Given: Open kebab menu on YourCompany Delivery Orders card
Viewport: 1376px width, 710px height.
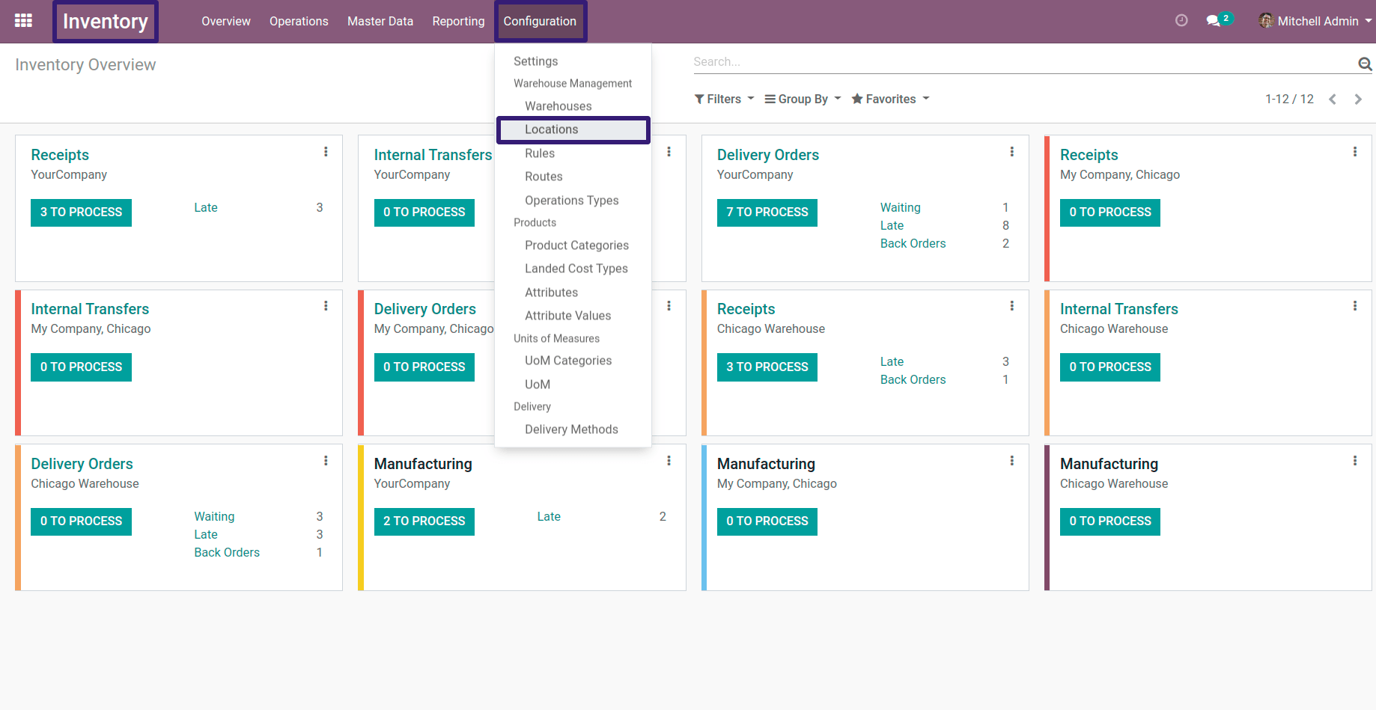Looking at the screenshot, I should pyautogui.click(x=1011, y=152).
